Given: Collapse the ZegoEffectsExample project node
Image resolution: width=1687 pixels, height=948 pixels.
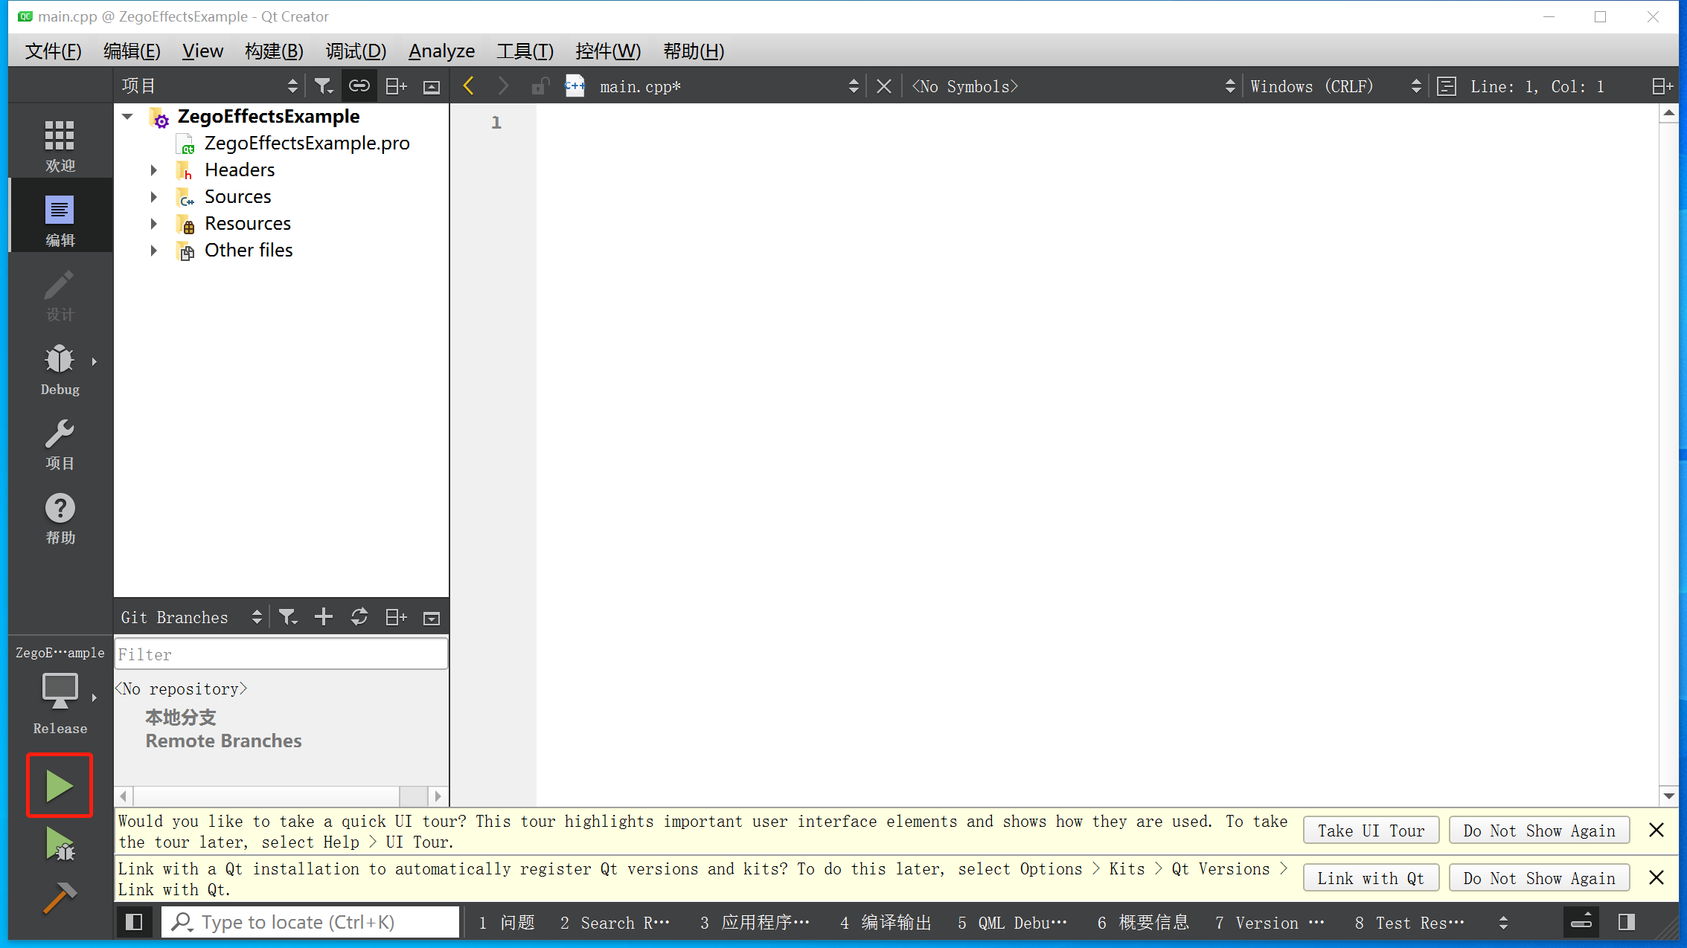Looking at the screenshot, I should tap(128, 117).
